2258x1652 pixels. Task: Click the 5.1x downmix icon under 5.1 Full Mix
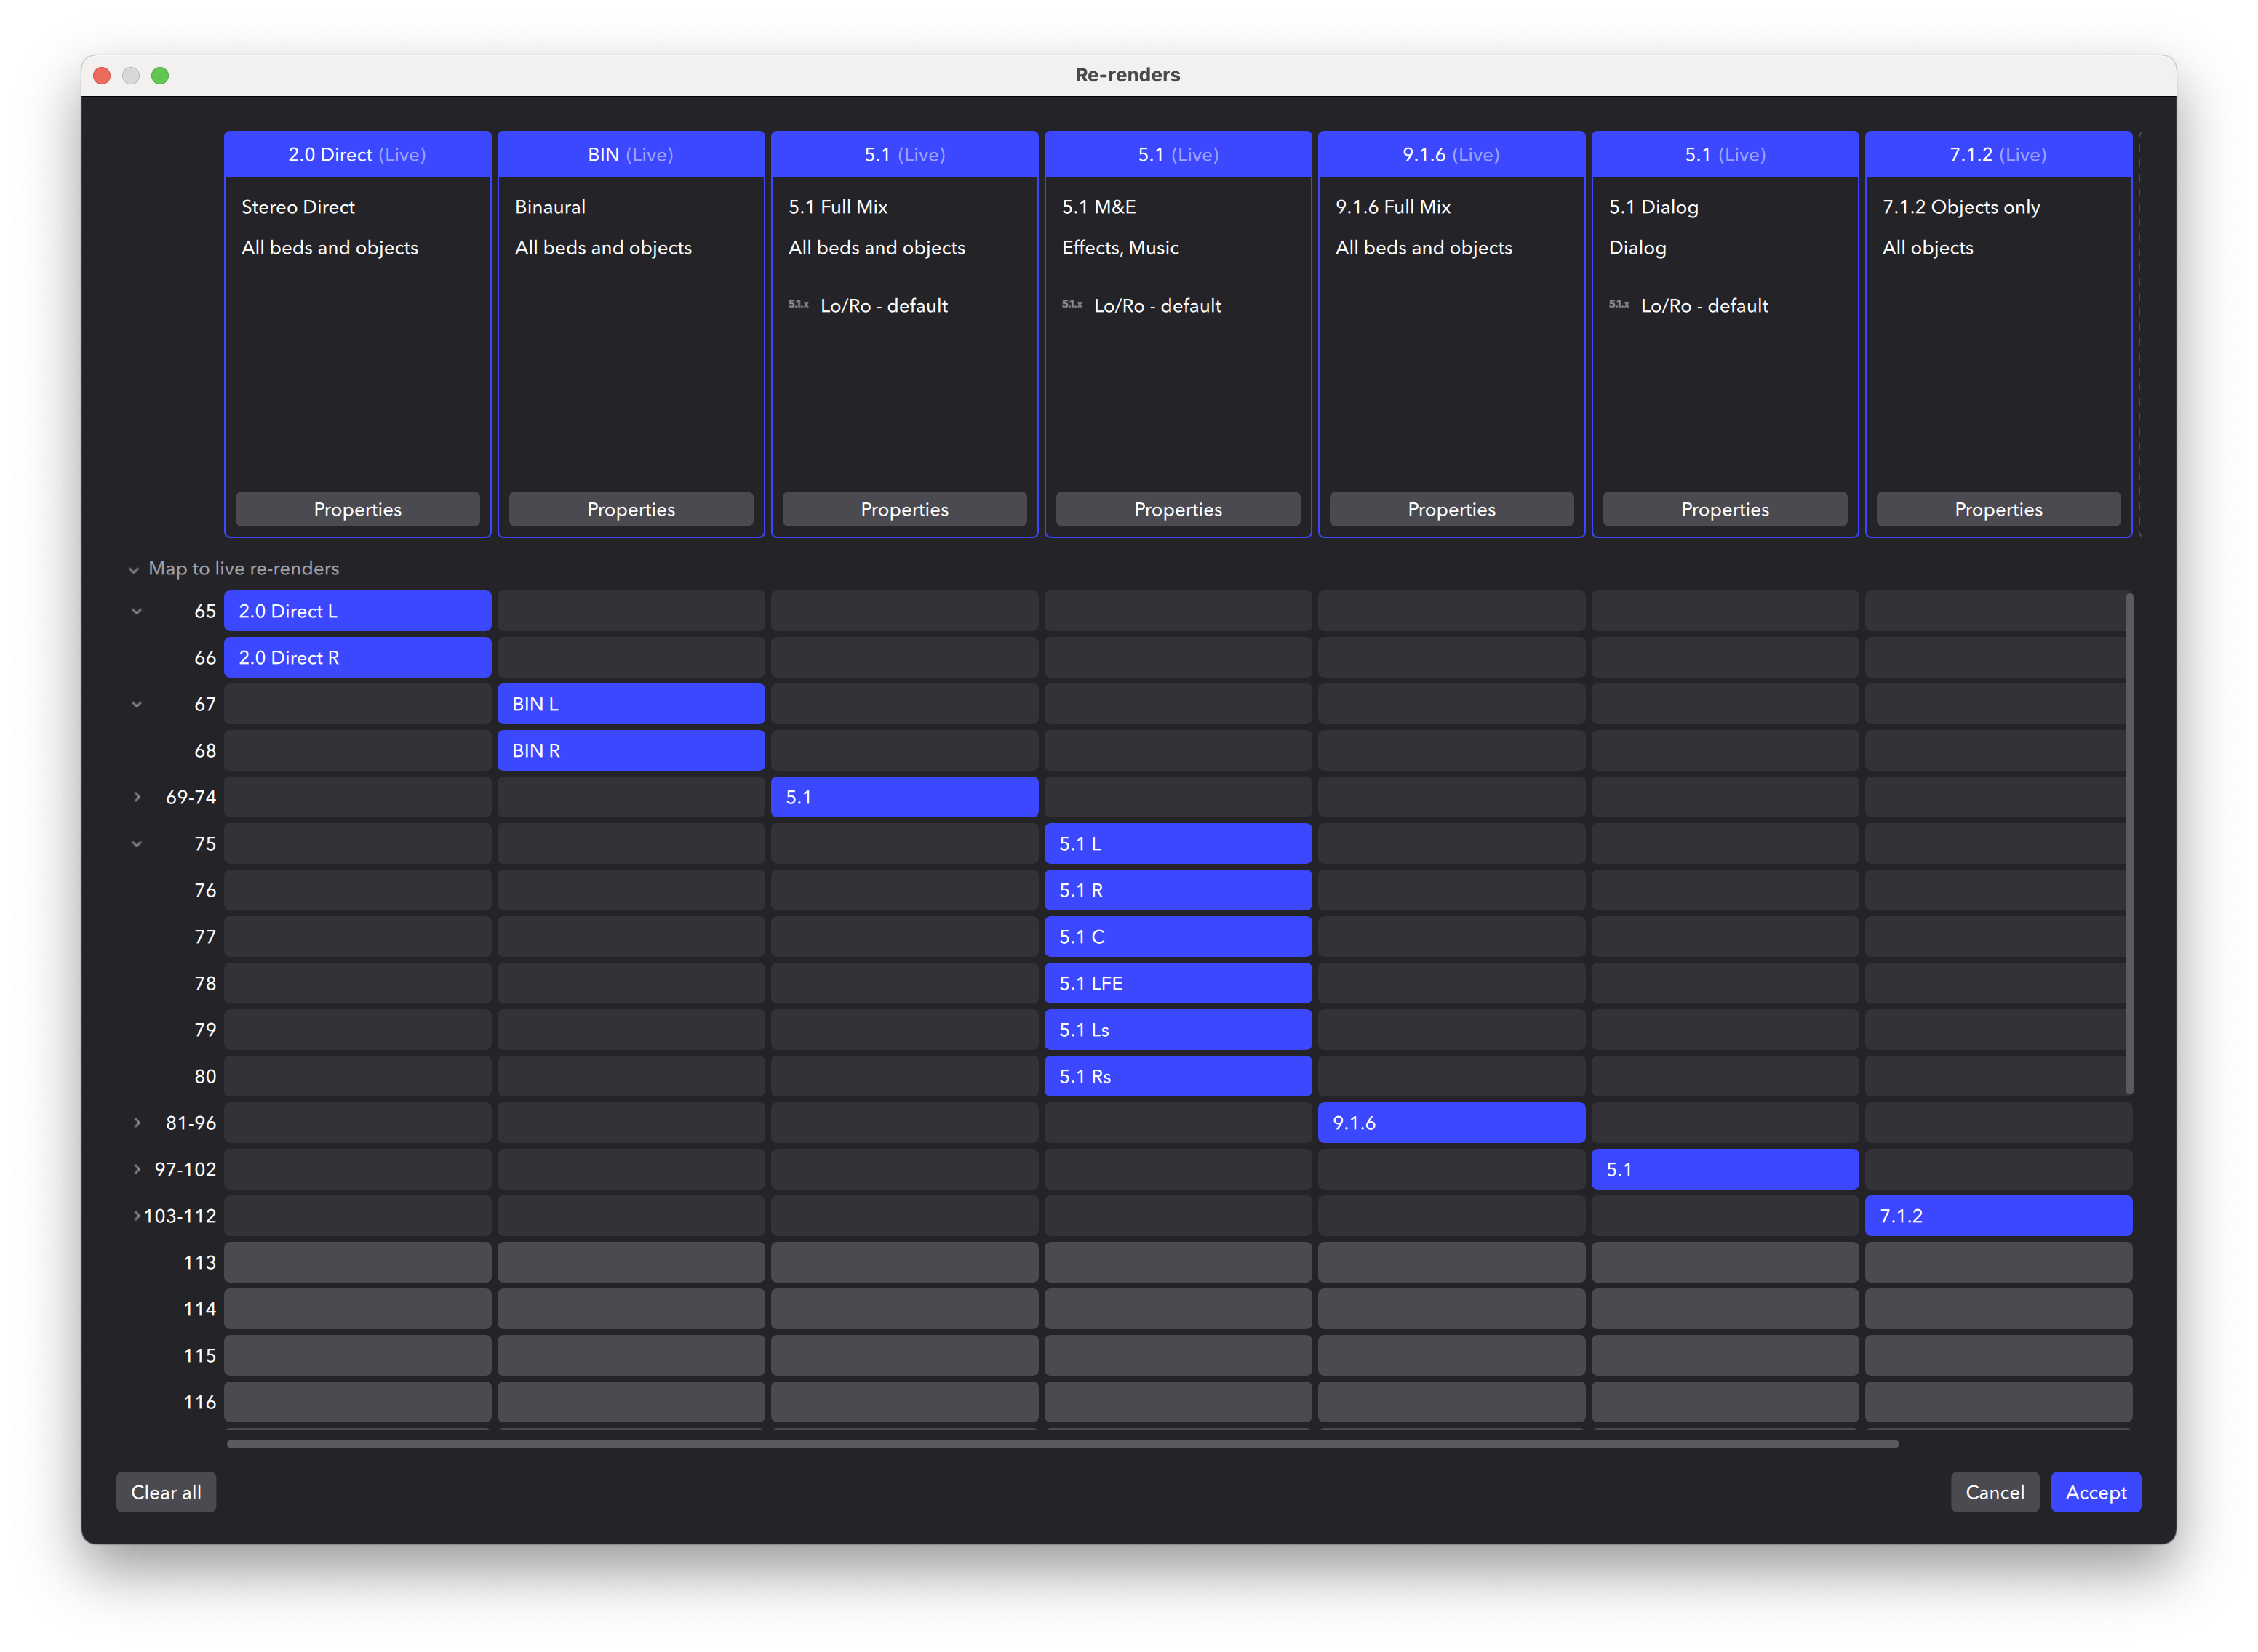(x=798, y=305)
